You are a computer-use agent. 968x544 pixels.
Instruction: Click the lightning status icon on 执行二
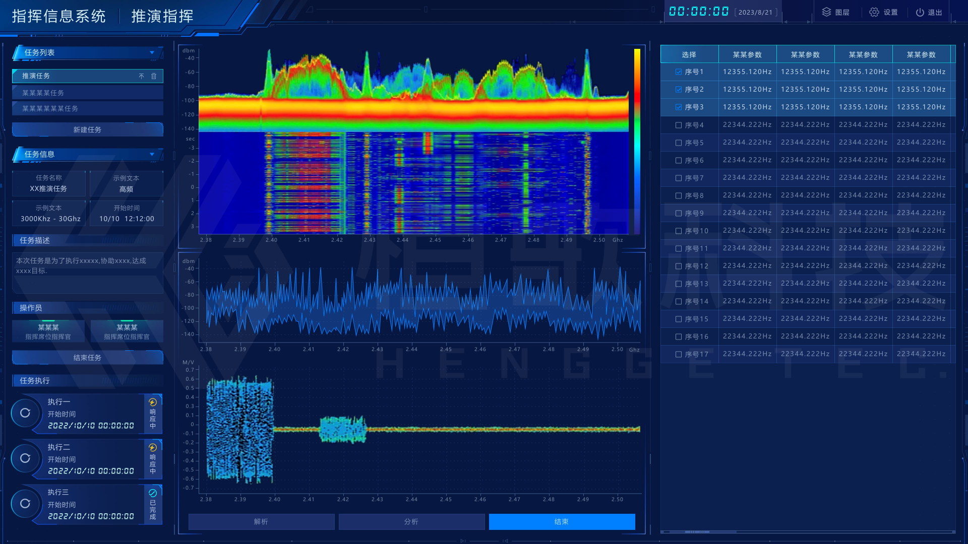153,447
